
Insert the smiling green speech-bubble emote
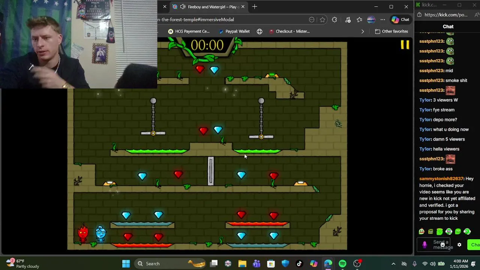coord(458,231)
